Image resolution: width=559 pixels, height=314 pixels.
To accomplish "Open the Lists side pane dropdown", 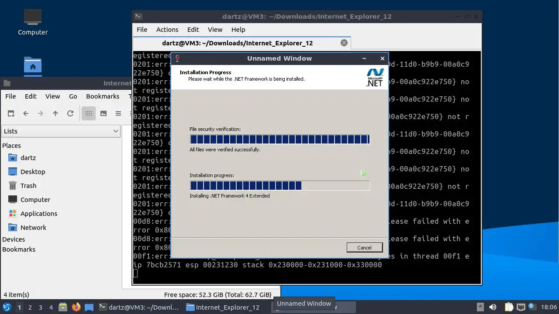I will click(61, 131).
